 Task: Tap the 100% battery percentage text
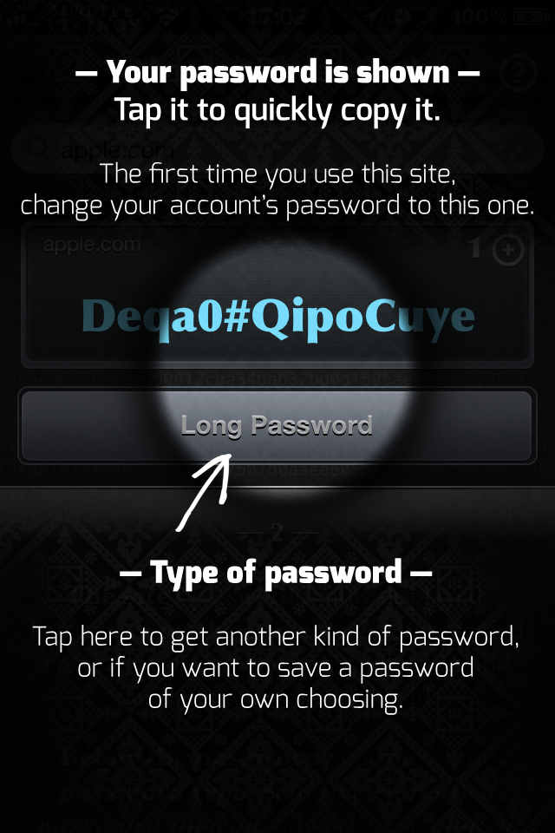click(479, 17)
